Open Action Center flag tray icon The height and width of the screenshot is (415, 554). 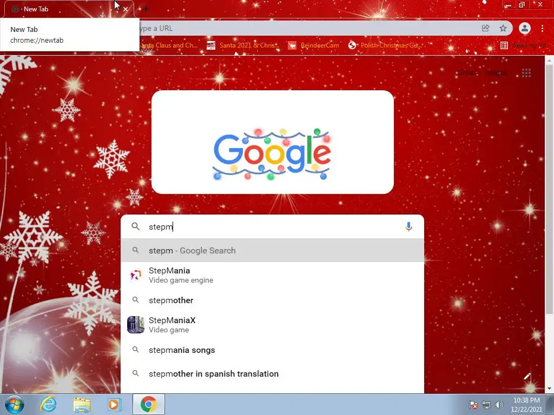click(x=473, y=405)
